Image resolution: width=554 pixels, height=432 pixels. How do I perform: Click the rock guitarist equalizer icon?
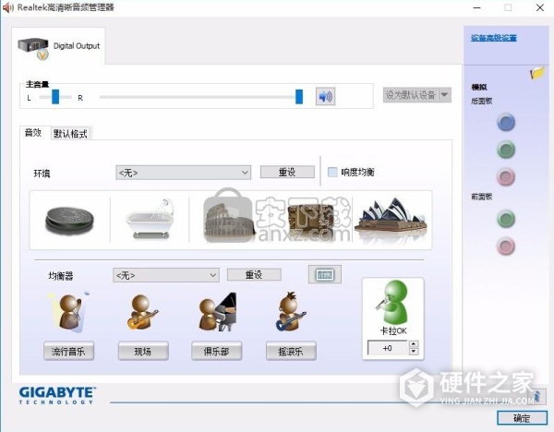pyautogui.click(x=291, y=312)
